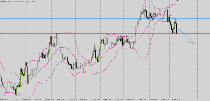Viewport: 210px width, 101px height.
Task: Click the 2 Apr 2018 date label
Action: (x=153, y=100)
